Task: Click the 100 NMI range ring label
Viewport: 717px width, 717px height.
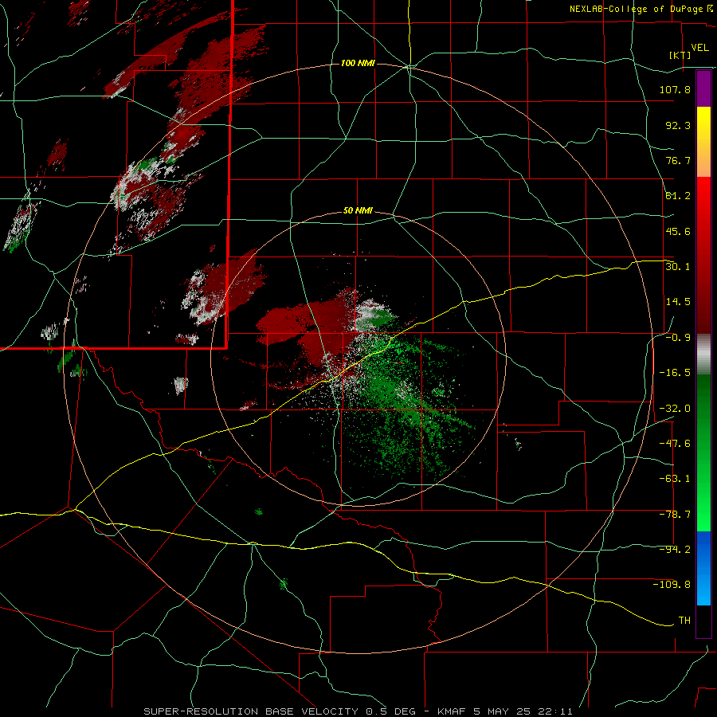Action: click(358, 63)
